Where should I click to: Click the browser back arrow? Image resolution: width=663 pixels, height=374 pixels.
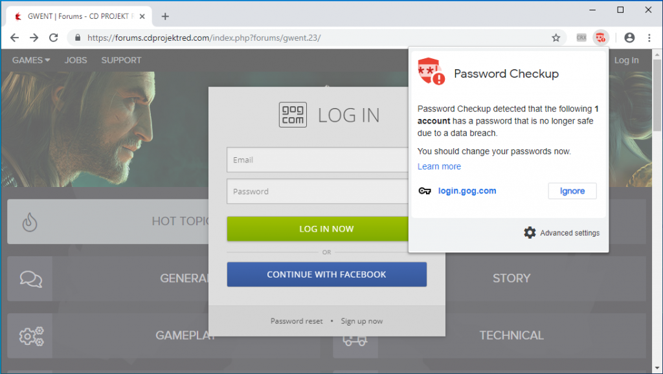click(x=14, y=38)
